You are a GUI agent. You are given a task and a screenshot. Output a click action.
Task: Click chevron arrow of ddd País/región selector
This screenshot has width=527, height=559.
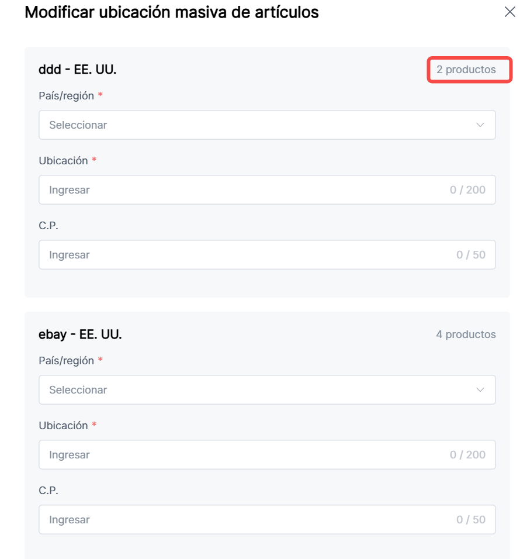pyautogui.click(x=480, y=125)
